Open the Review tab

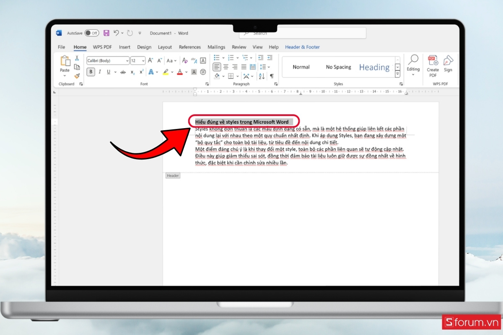click(239, 47)
